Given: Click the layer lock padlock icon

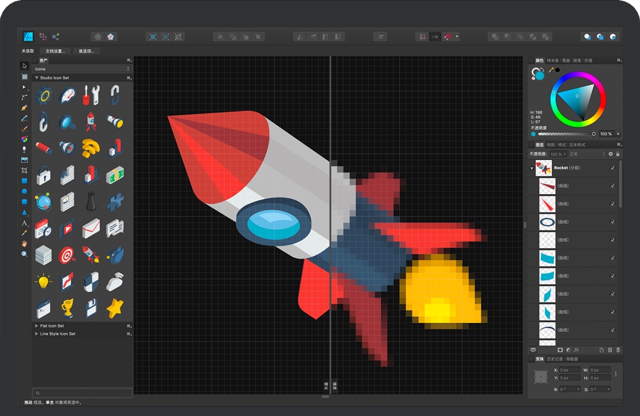Looking at the screenshot, I should 618,154.
